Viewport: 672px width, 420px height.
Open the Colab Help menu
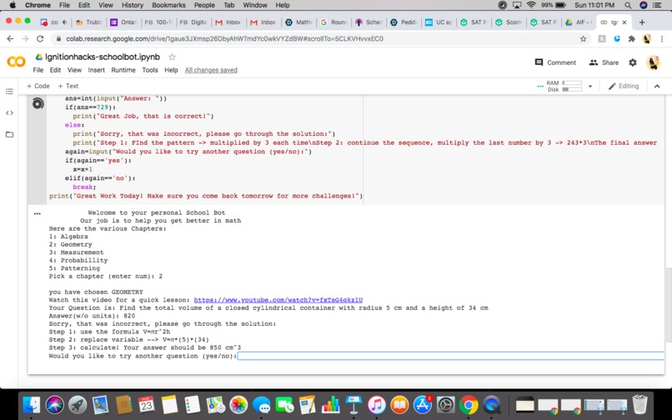(171, 70)
